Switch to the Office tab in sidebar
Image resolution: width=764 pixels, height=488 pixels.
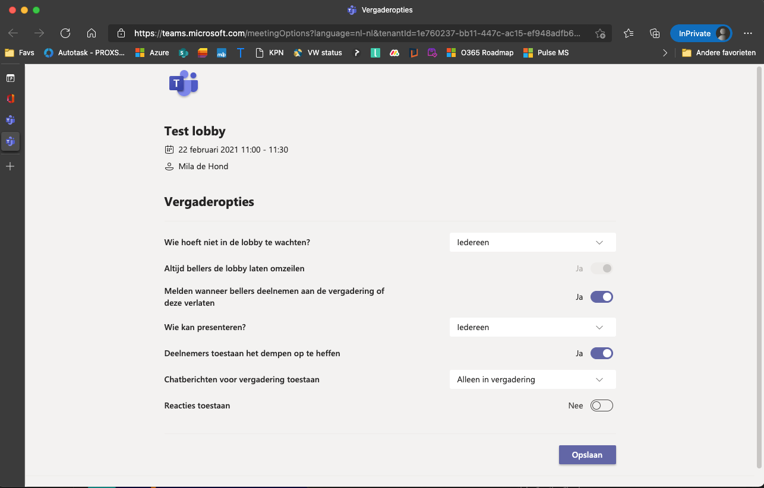click(x=10, y=99)
